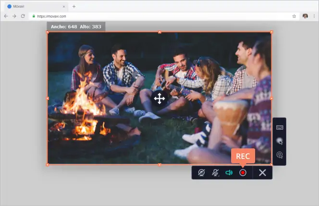Click the green padlock security icon

pos(34,16)
